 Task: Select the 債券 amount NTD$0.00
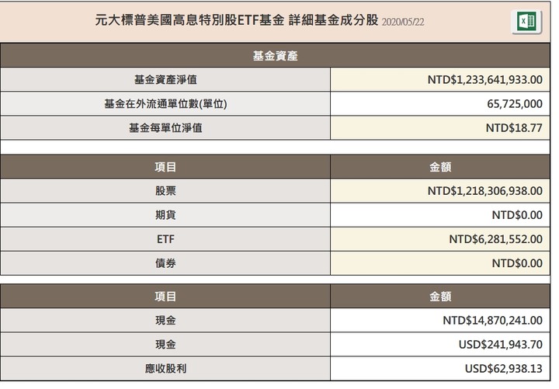pyautogui.click(x=517, y=263)
